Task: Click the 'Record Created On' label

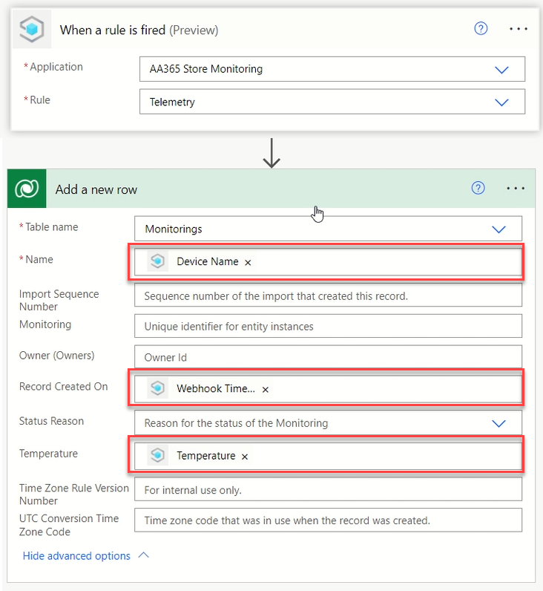Action: click(x=63, y=386)
